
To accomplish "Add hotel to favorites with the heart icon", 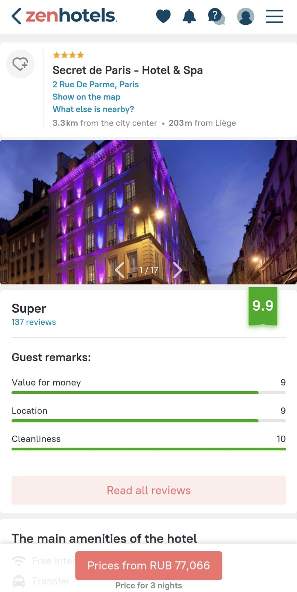I will [20, 64].
